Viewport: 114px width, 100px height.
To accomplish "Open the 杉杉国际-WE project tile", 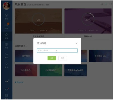I will coord(100,56).
